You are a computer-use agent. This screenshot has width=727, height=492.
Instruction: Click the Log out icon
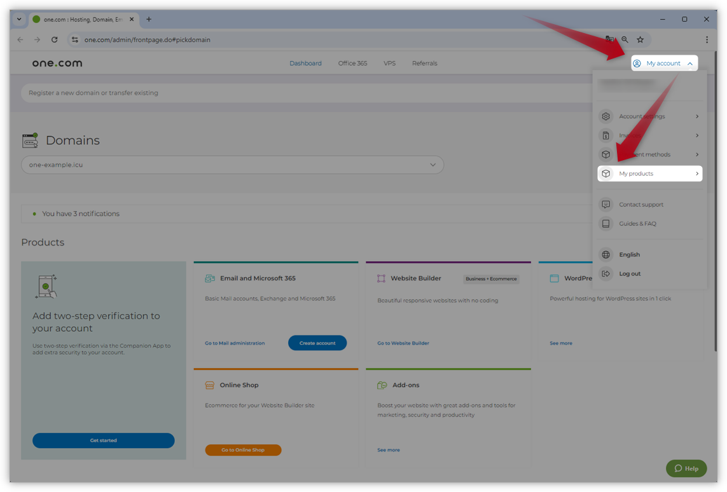pyautogui.click(x=606, y=274)
